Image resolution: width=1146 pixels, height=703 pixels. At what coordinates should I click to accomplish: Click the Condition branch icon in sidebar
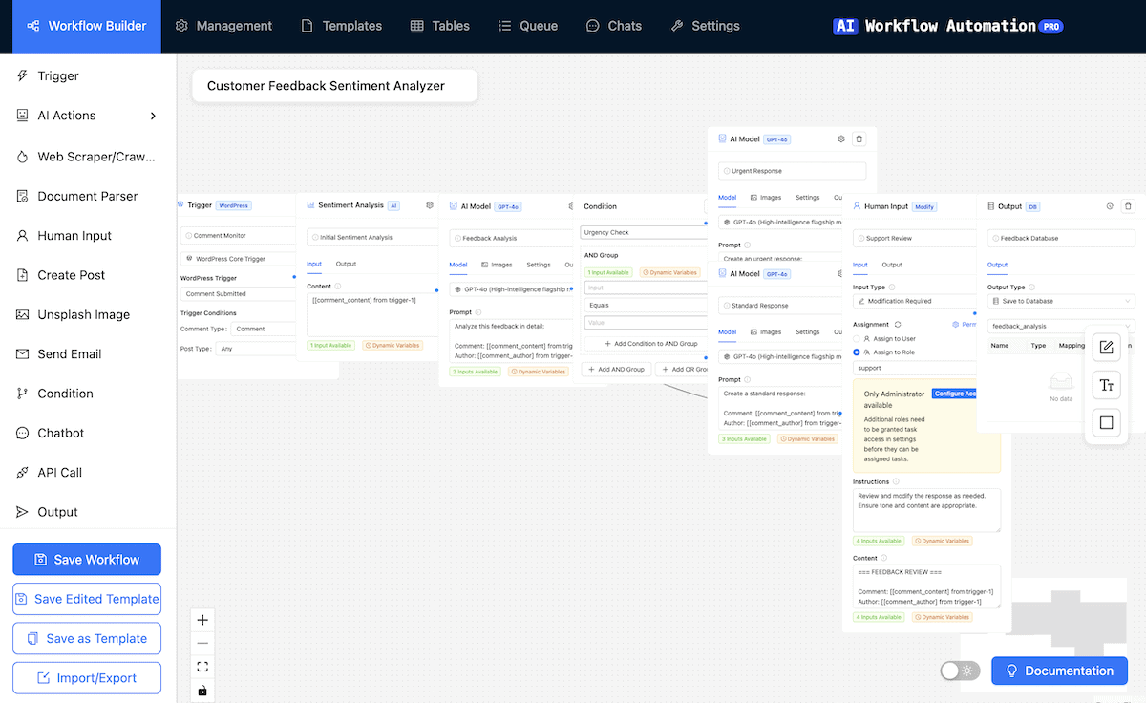[x=22, y=394]
